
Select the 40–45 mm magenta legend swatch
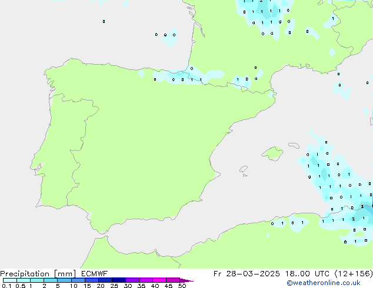tap(159, 280)
